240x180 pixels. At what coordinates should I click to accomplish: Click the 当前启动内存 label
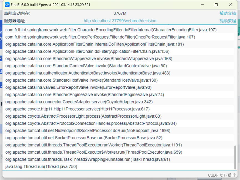point(17,14)
